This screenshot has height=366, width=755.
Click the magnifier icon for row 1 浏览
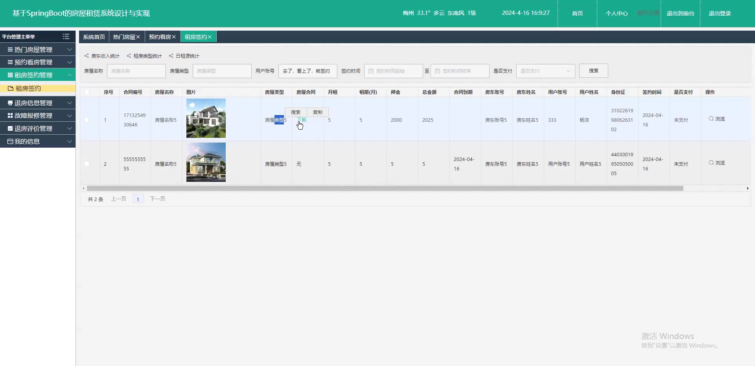tap(711, 119)
